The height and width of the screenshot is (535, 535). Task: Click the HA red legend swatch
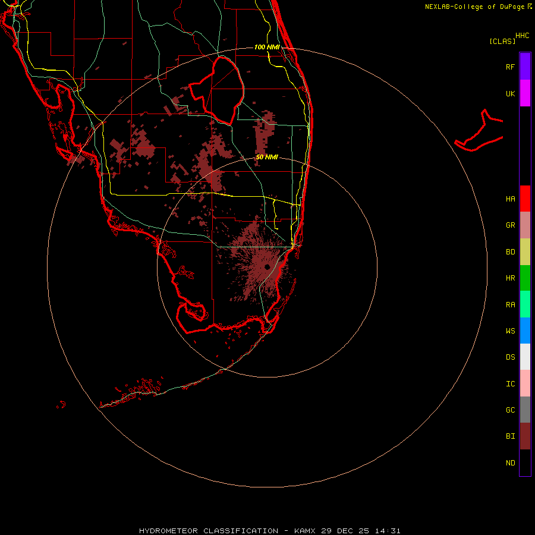525,199
